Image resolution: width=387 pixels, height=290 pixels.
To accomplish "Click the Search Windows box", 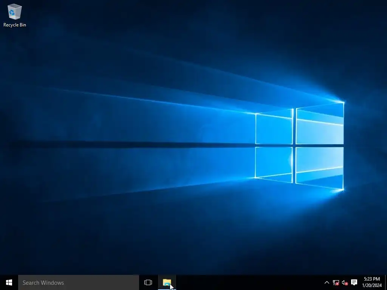I will pos(79,282).
